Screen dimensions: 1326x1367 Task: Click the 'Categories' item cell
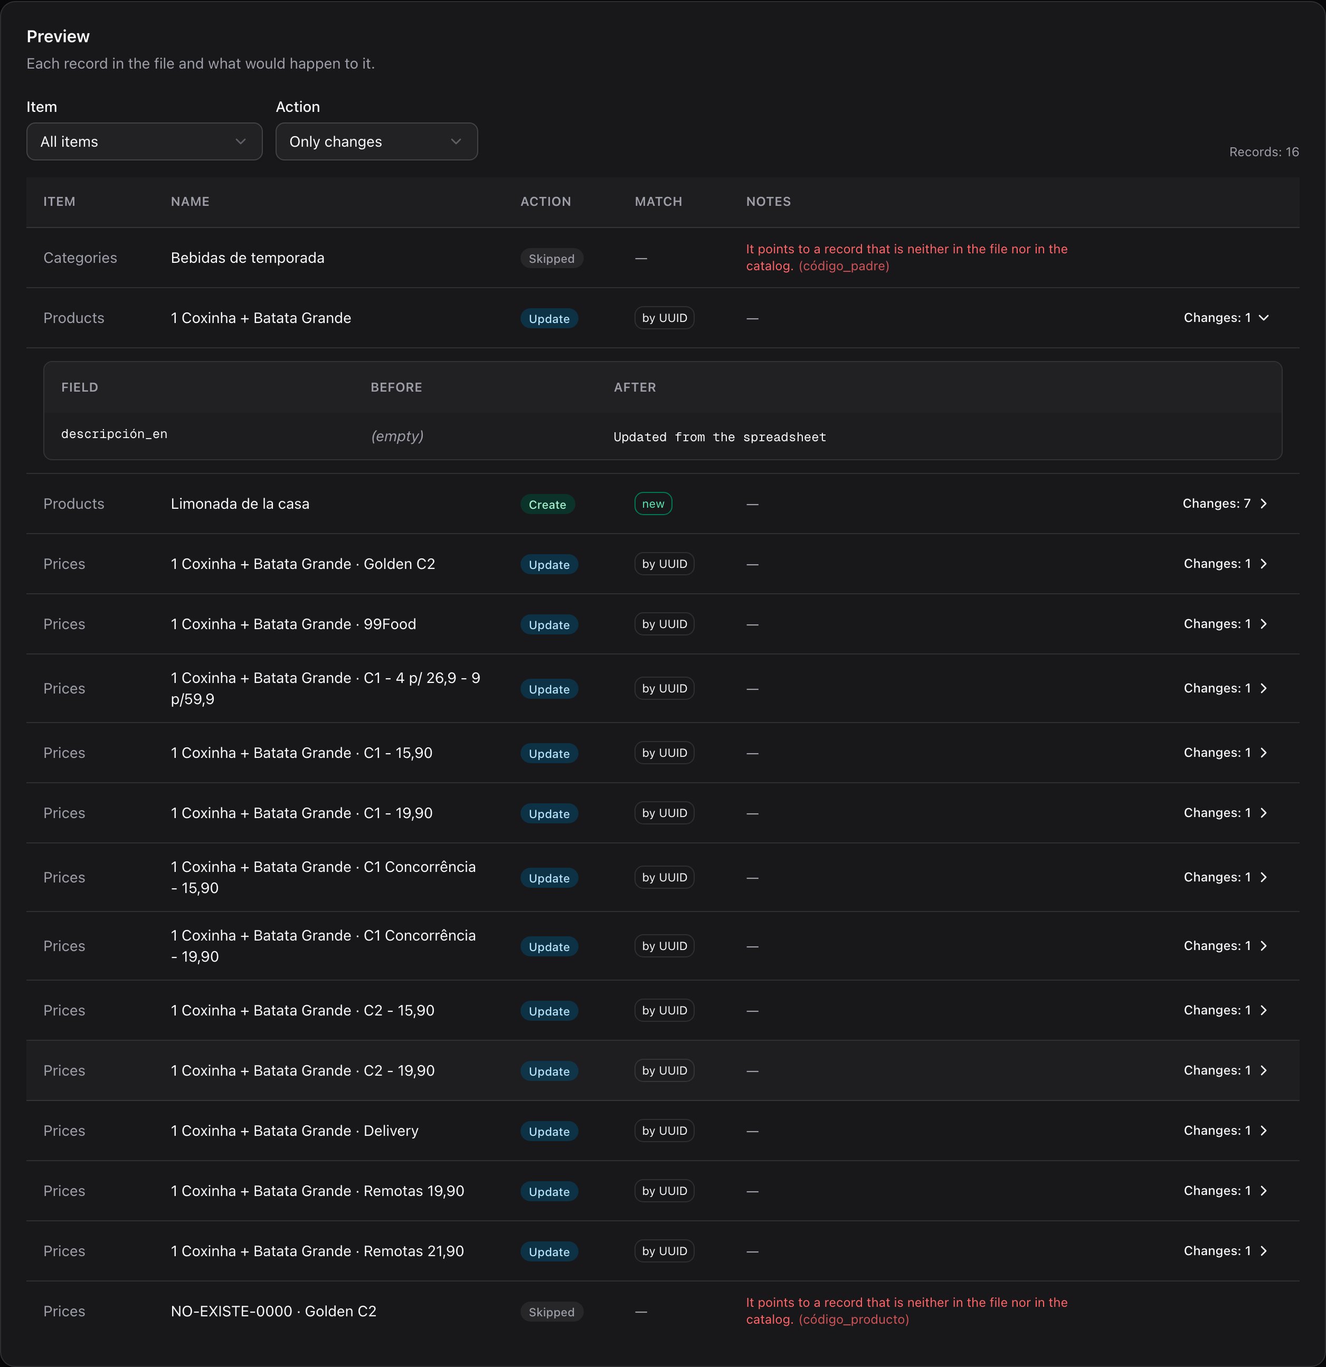[x=80, y=258]
